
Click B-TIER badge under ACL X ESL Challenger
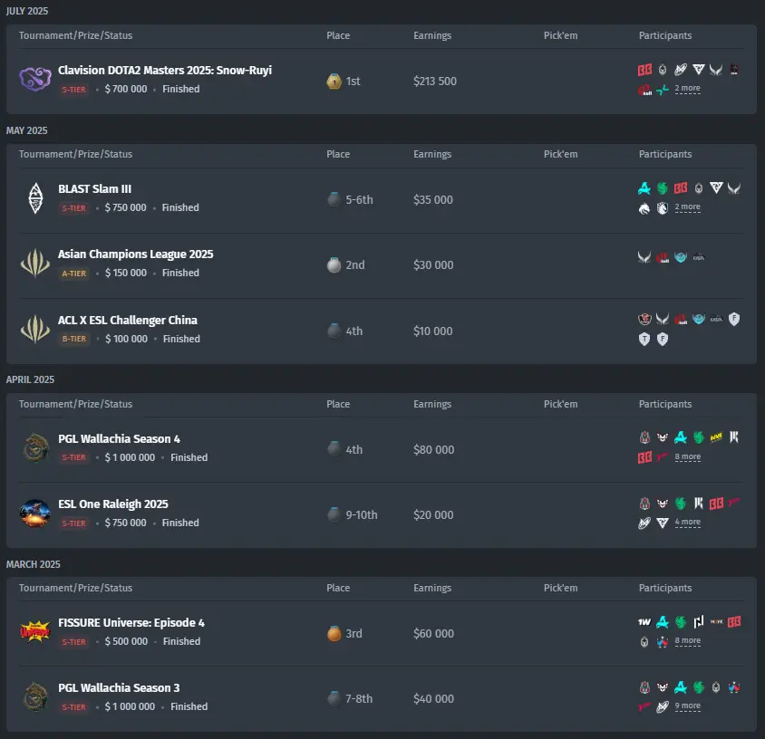point(74,340)
